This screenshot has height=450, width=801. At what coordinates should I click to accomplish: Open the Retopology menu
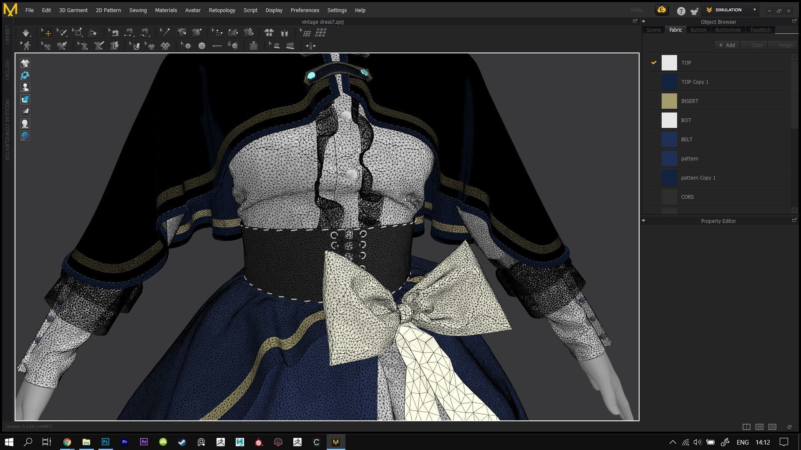(x=222, y=10)
